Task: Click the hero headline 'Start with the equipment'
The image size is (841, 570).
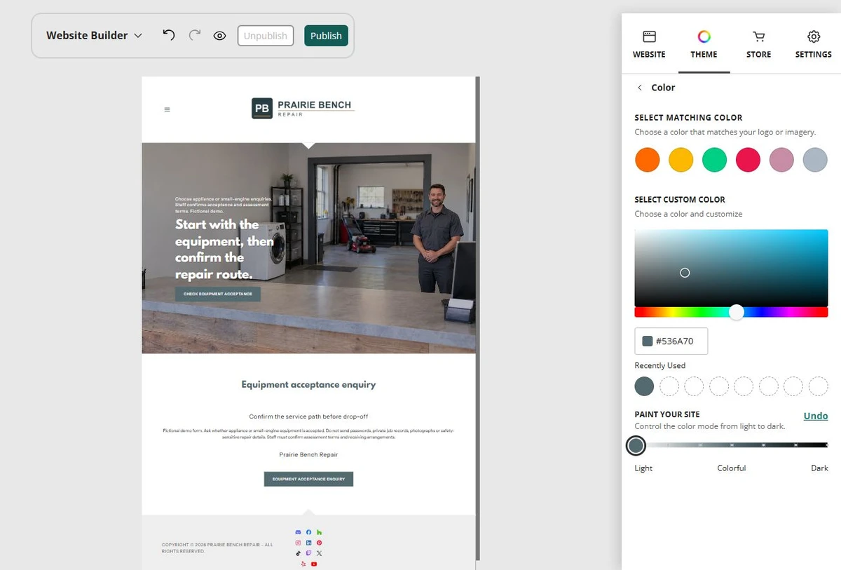Action: click(x=224, y=249)
